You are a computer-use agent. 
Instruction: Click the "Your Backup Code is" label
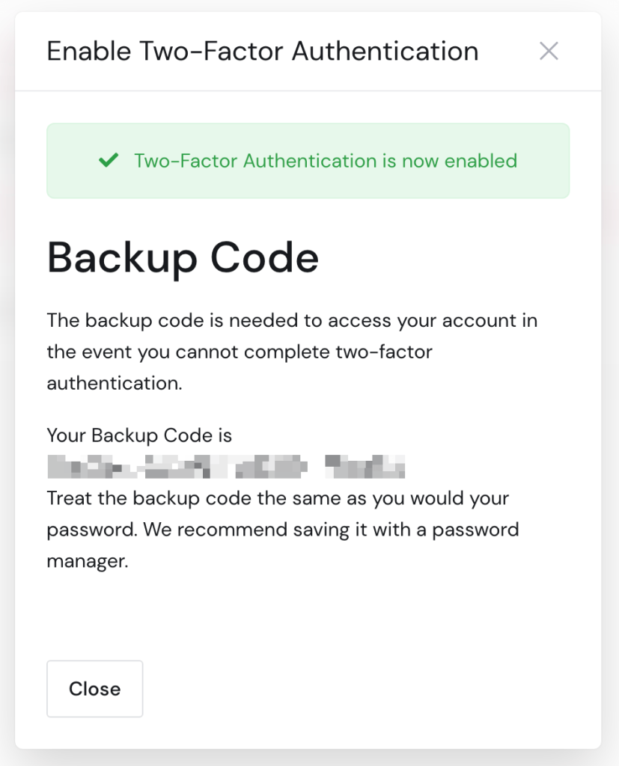point(139,435)
